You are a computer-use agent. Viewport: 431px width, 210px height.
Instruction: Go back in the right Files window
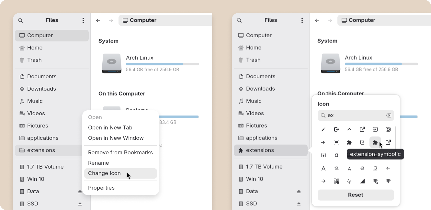(317, 20)
